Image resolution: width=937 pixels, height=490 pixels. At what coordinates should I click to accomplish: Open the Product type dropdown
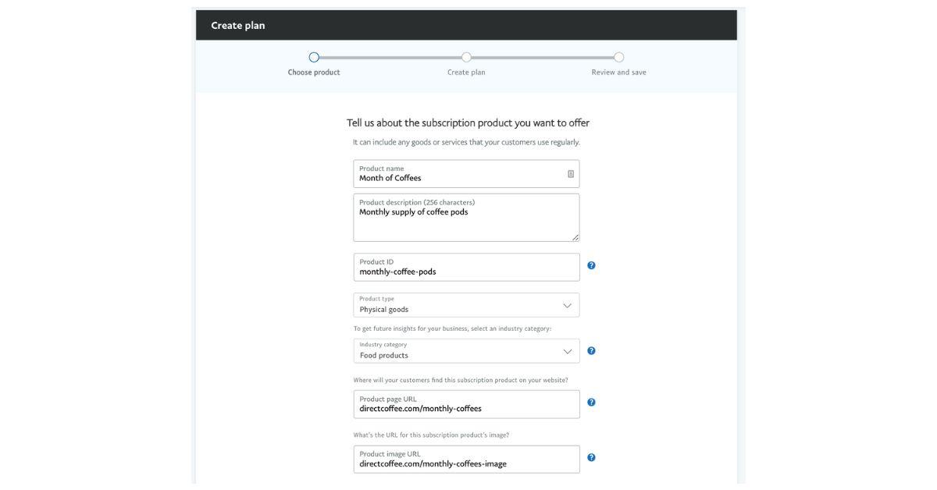466,305
